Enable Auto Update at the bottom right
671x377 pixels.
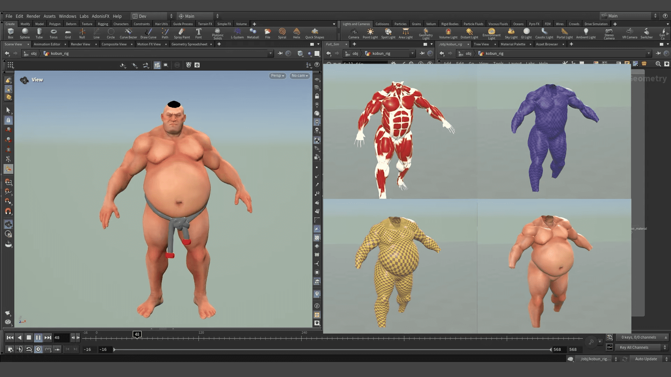tap(645, 359)
